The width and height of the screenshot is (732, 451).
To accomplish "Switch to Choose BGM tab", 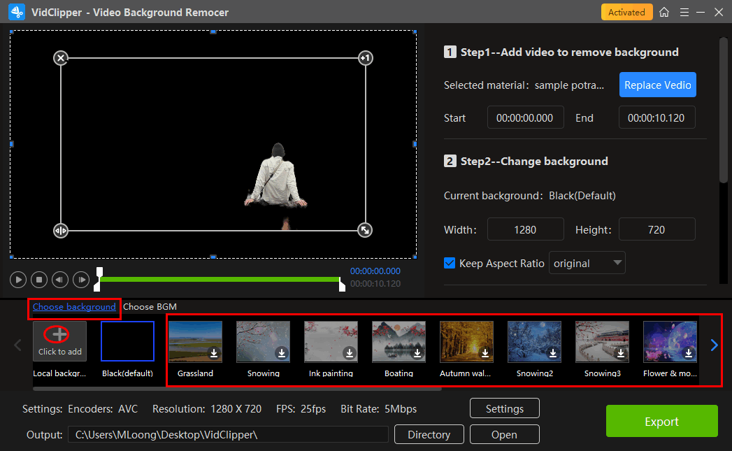I will click(x=150, y=307).
